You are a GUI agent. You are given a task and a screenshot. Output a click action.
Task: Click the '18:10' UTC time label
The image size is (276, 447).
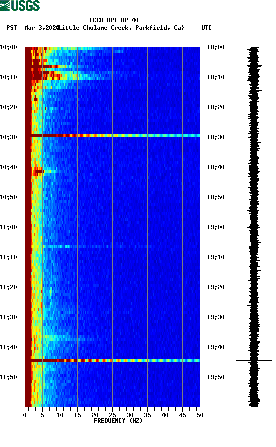coord(215,77)
